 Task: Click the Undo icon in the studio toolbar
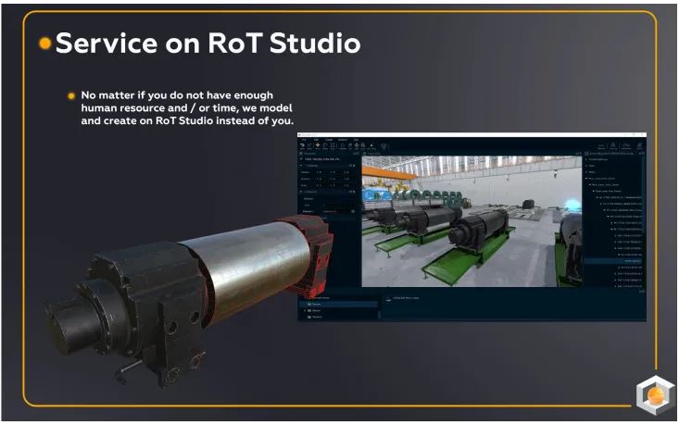pyautogui.click(x=303, y=146)
